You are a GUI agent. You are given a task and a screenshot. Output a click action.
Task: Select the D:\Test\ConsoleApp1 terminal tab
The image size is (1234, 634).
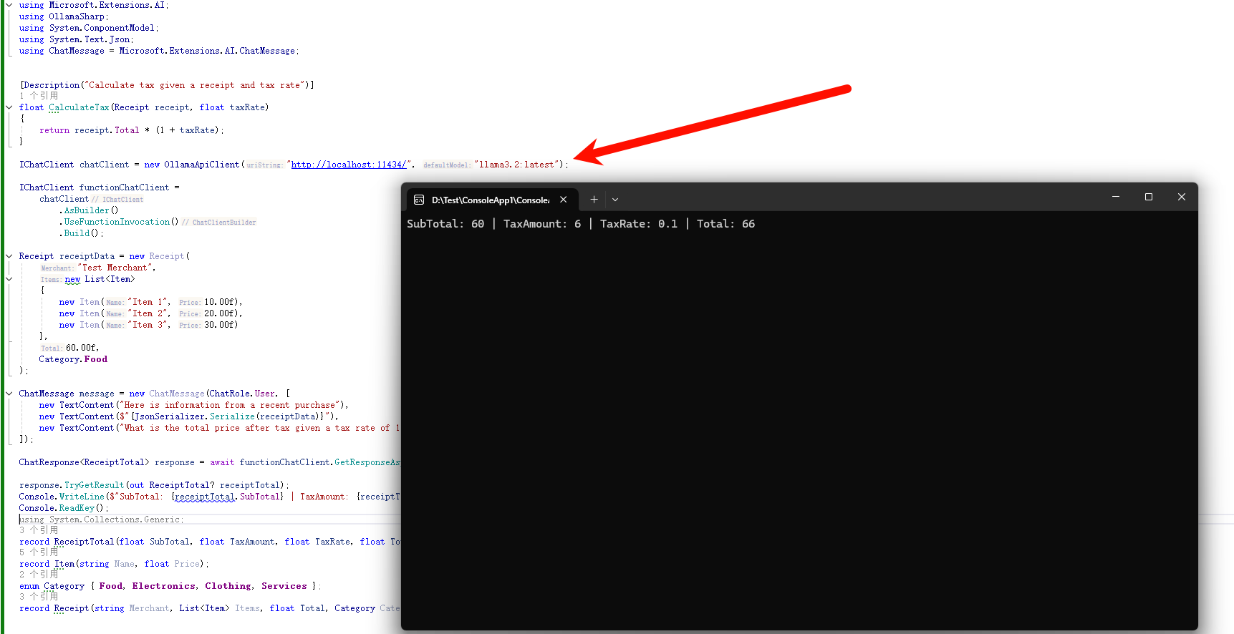point(491,200)
